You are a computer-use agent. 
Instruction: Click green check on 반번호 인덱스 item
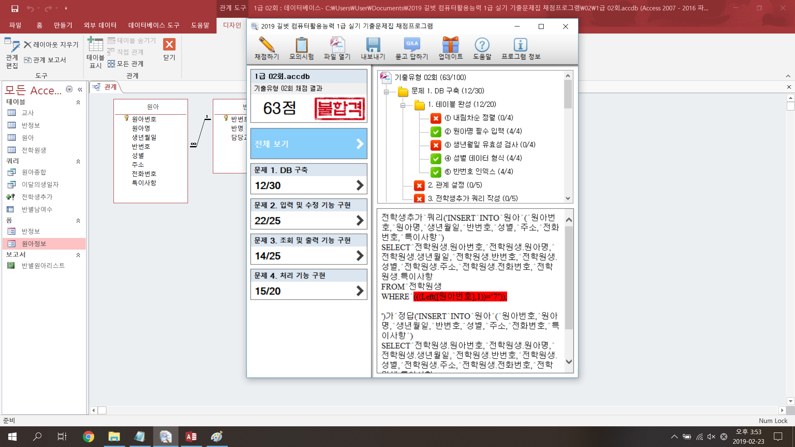pyautogui.click(x=436, y=172)
